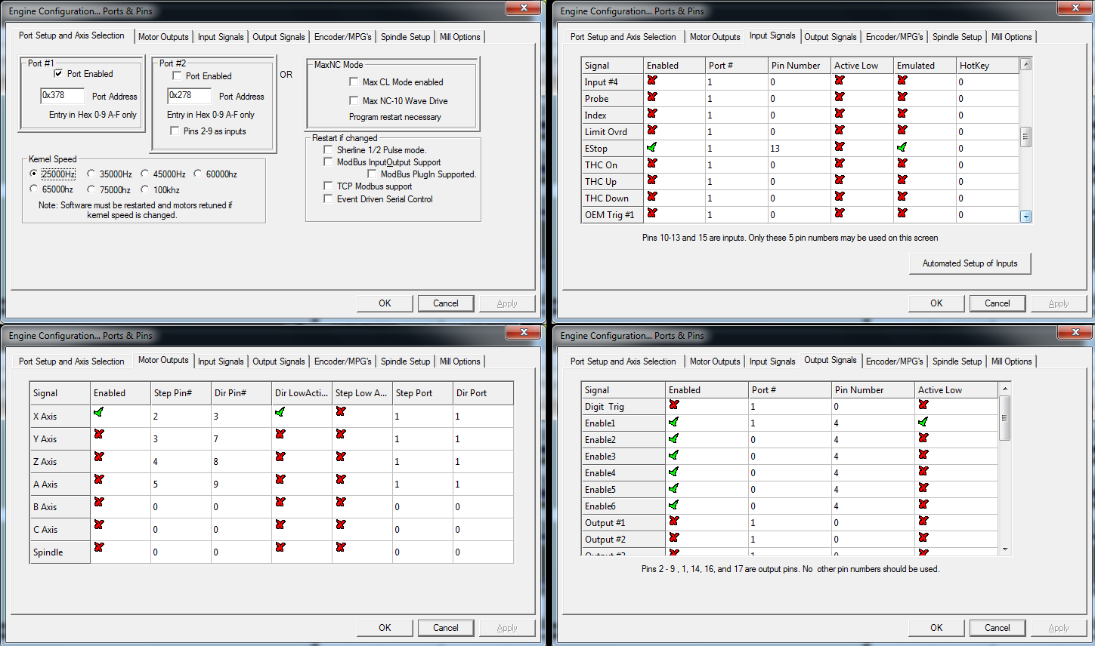Toggle X Axis Enabled green checkmark
This screenshot has height=646, width=1095.
(99, 412)
